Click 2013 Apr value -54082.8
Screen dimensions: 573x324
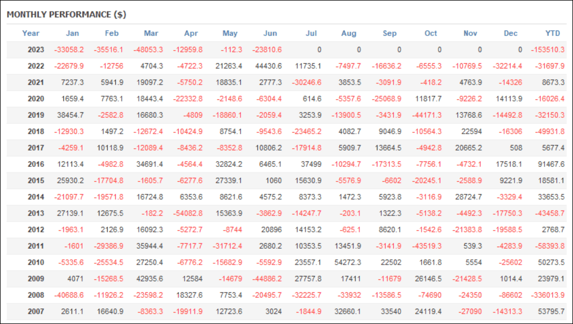point(188,213)
